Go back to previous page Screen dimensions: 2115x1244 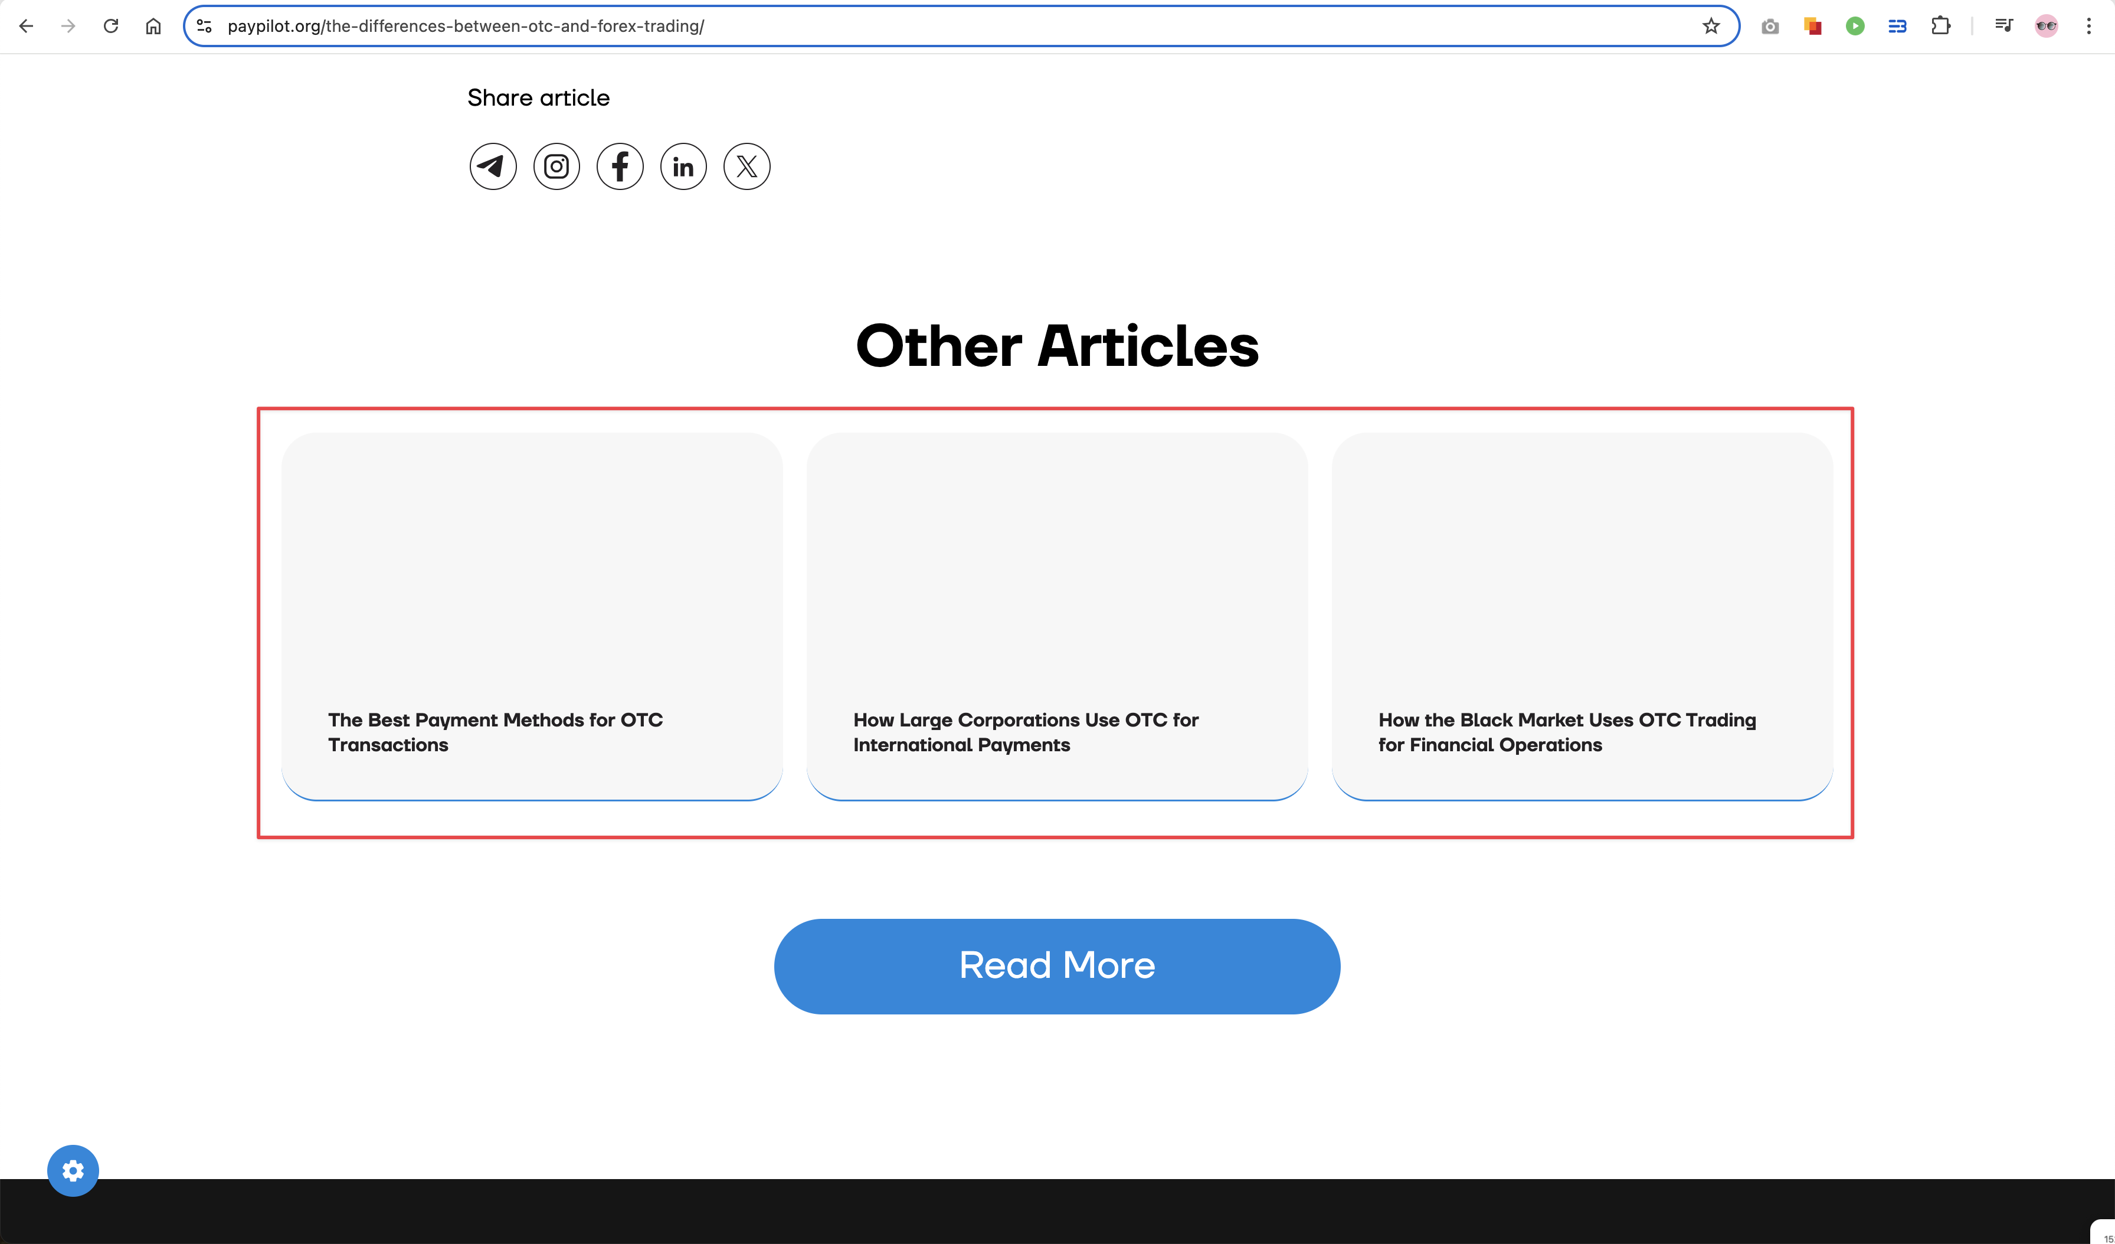(26, 26)
